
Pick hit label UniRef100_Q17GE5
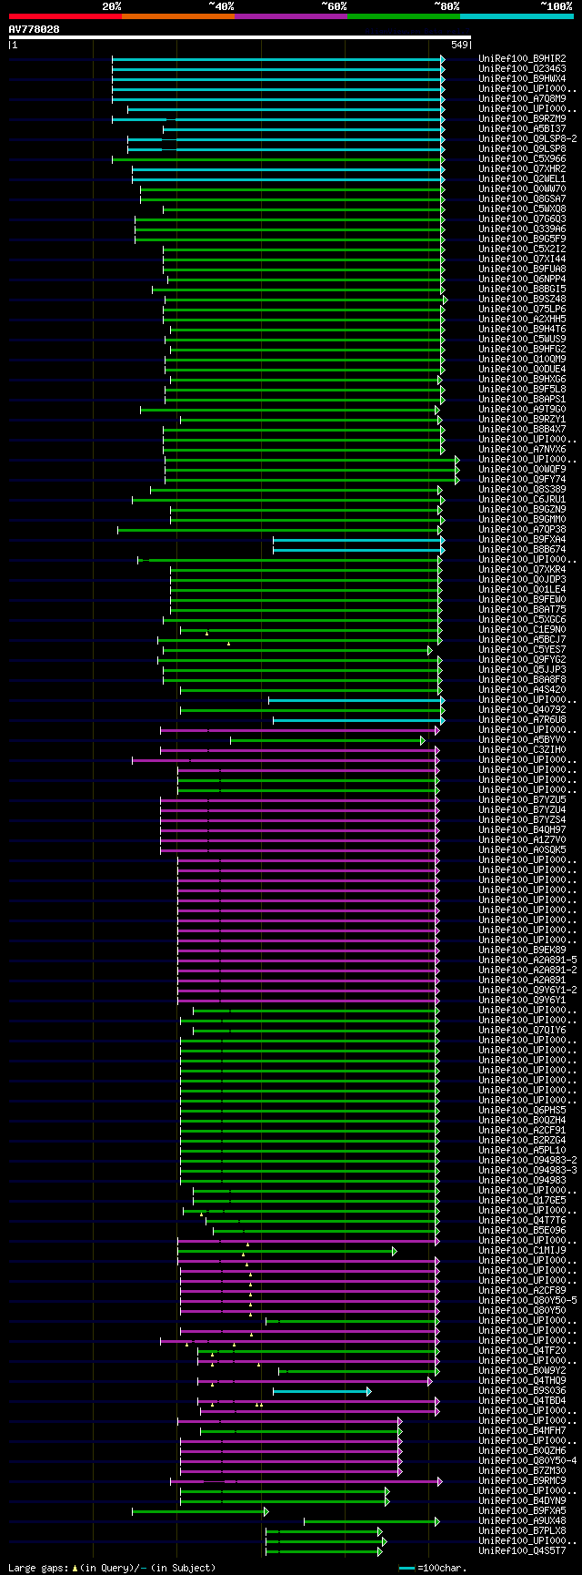click(x=522, y=1201)
